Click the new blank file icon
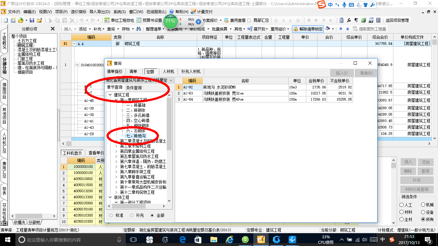 (x=5, y=20)
